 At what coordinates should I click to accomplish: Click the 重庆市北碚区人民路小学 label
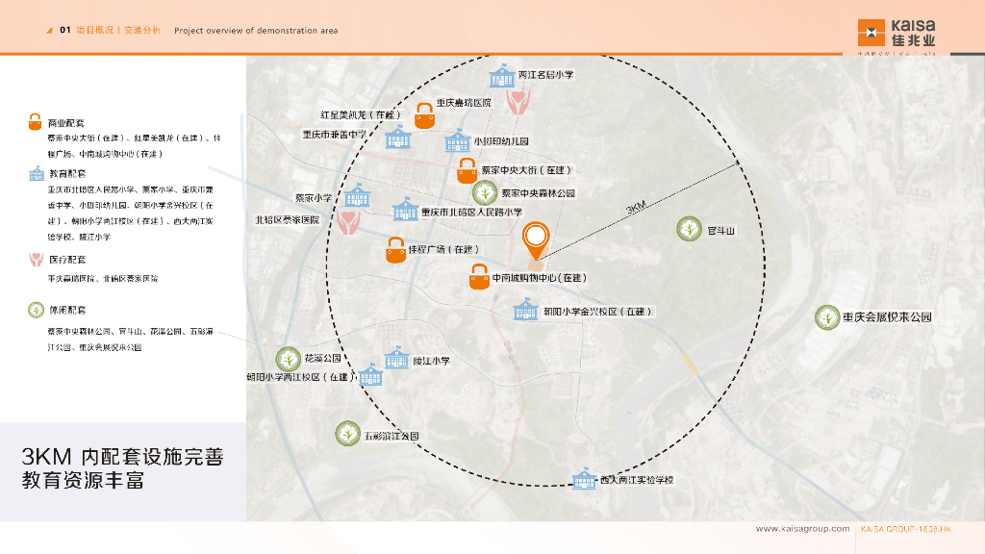tap(471, 213)
